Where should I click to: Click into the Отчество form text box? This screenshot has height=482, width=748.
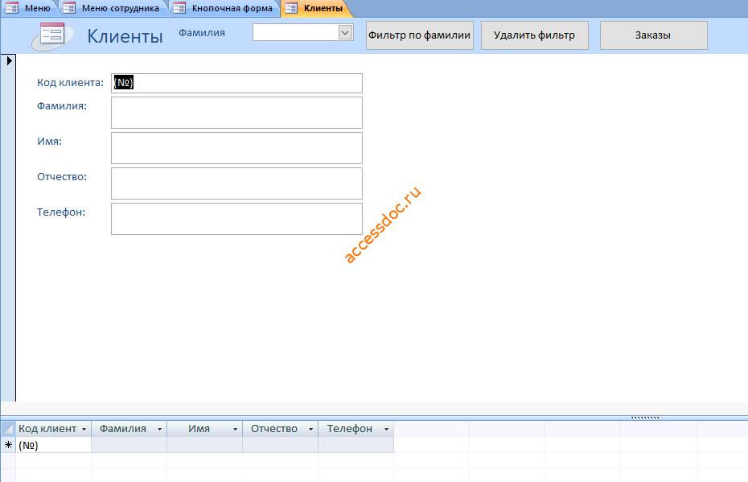tap(236, 183)
